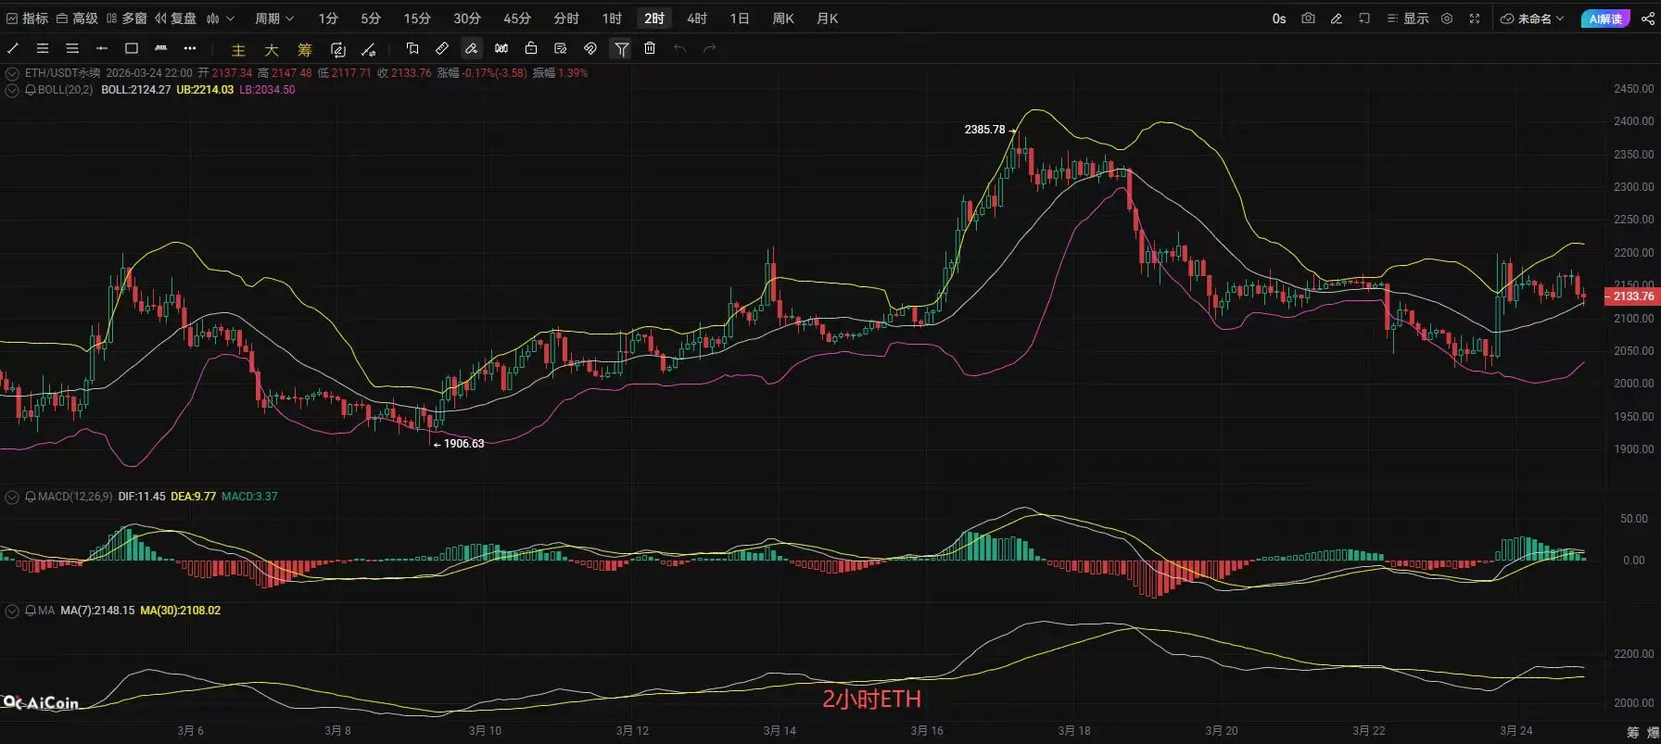1661x744 pixels.
Task: Set alert bell for BOLL indicator
Action: 31,90
